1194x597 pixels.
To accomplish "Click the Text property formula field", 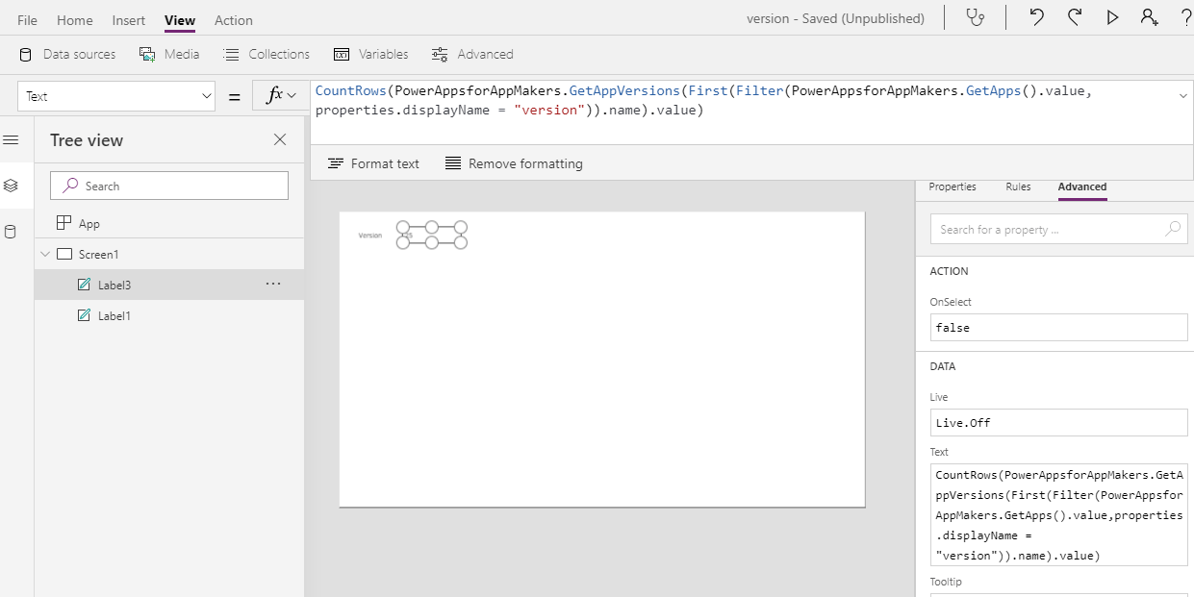I will [x=1059, y=514].
